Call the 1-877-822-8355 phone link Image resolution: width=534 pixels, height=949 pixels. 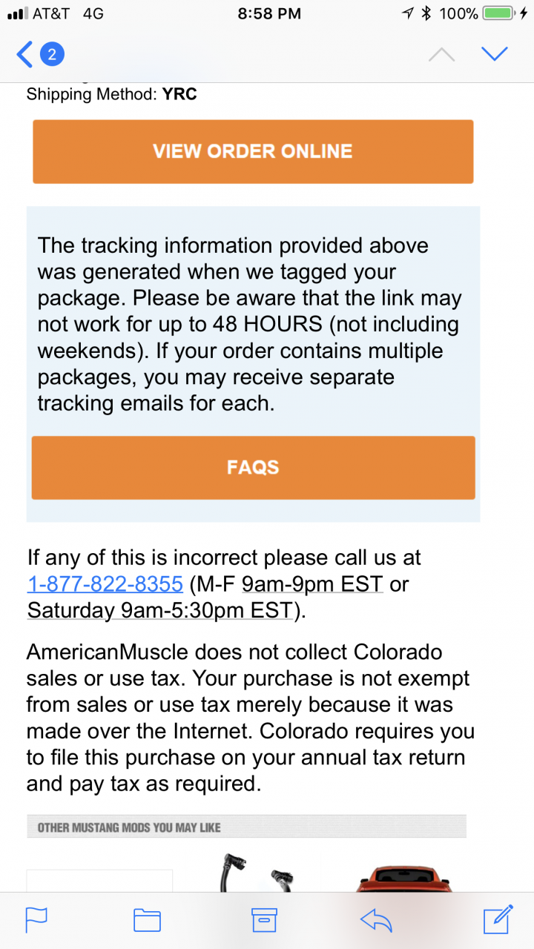coord(105,585)
